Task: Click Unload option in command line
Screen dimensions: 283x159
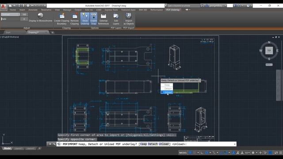Action: (x=164, y=144)
